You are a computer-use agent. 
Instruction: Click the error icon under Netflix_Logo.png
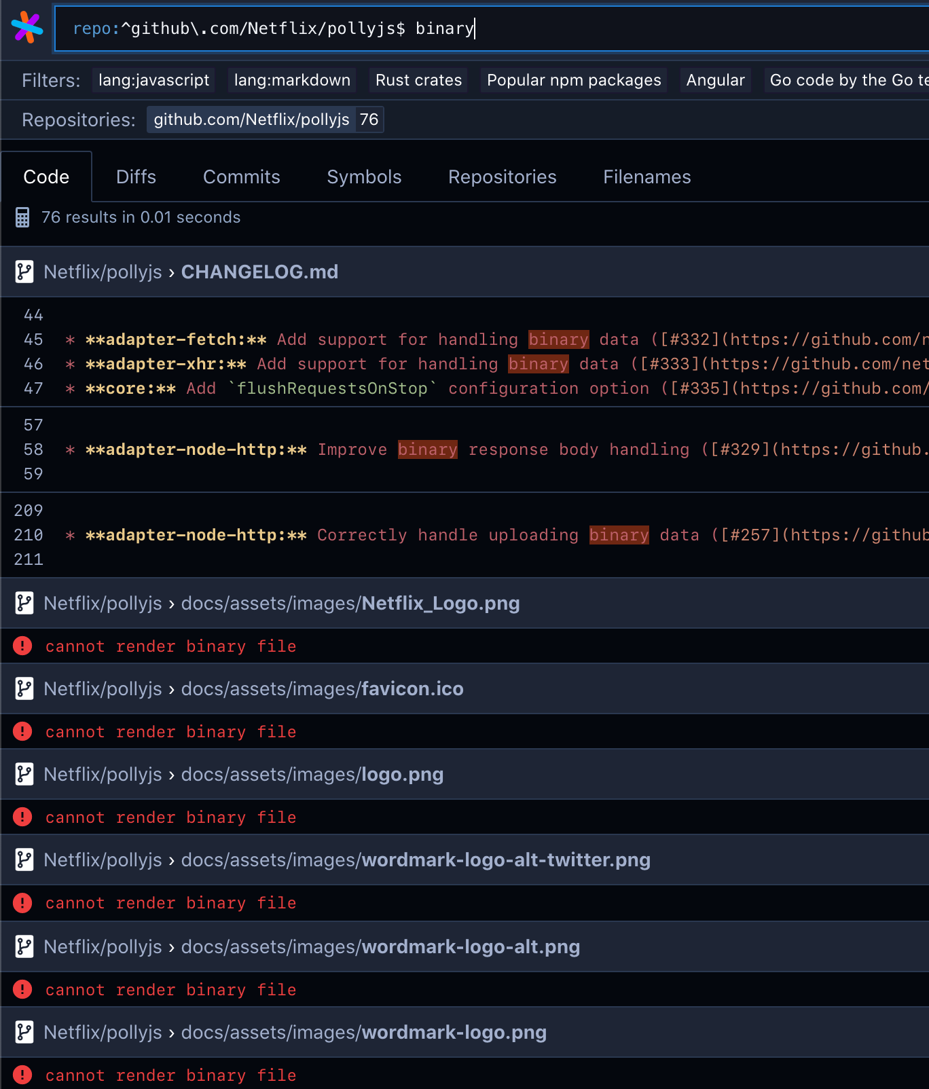click(22, 646)
